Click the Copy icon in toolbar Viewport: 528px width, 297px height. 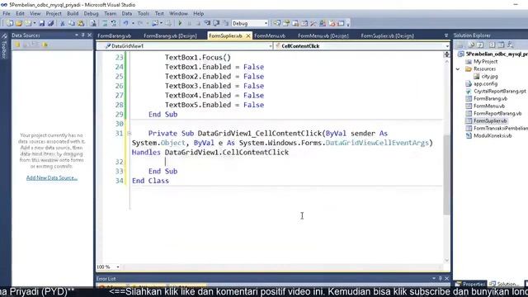72,23
